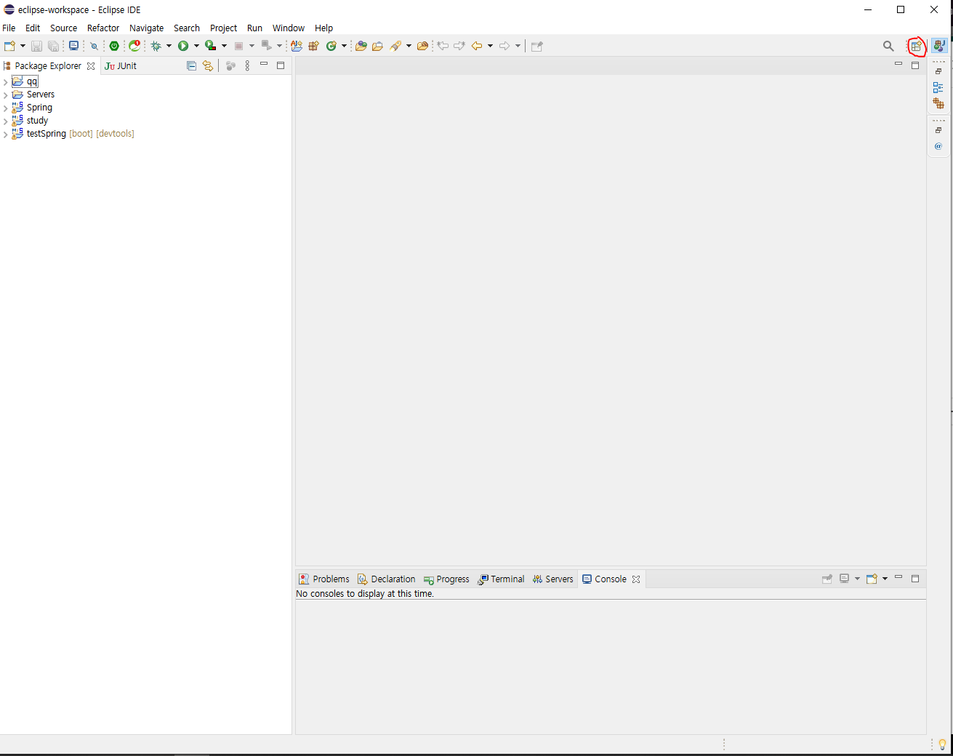Screen dimensions: 953x756
Task: Click Collapse All in Package Explorer
Action: [x=191, y=65]
